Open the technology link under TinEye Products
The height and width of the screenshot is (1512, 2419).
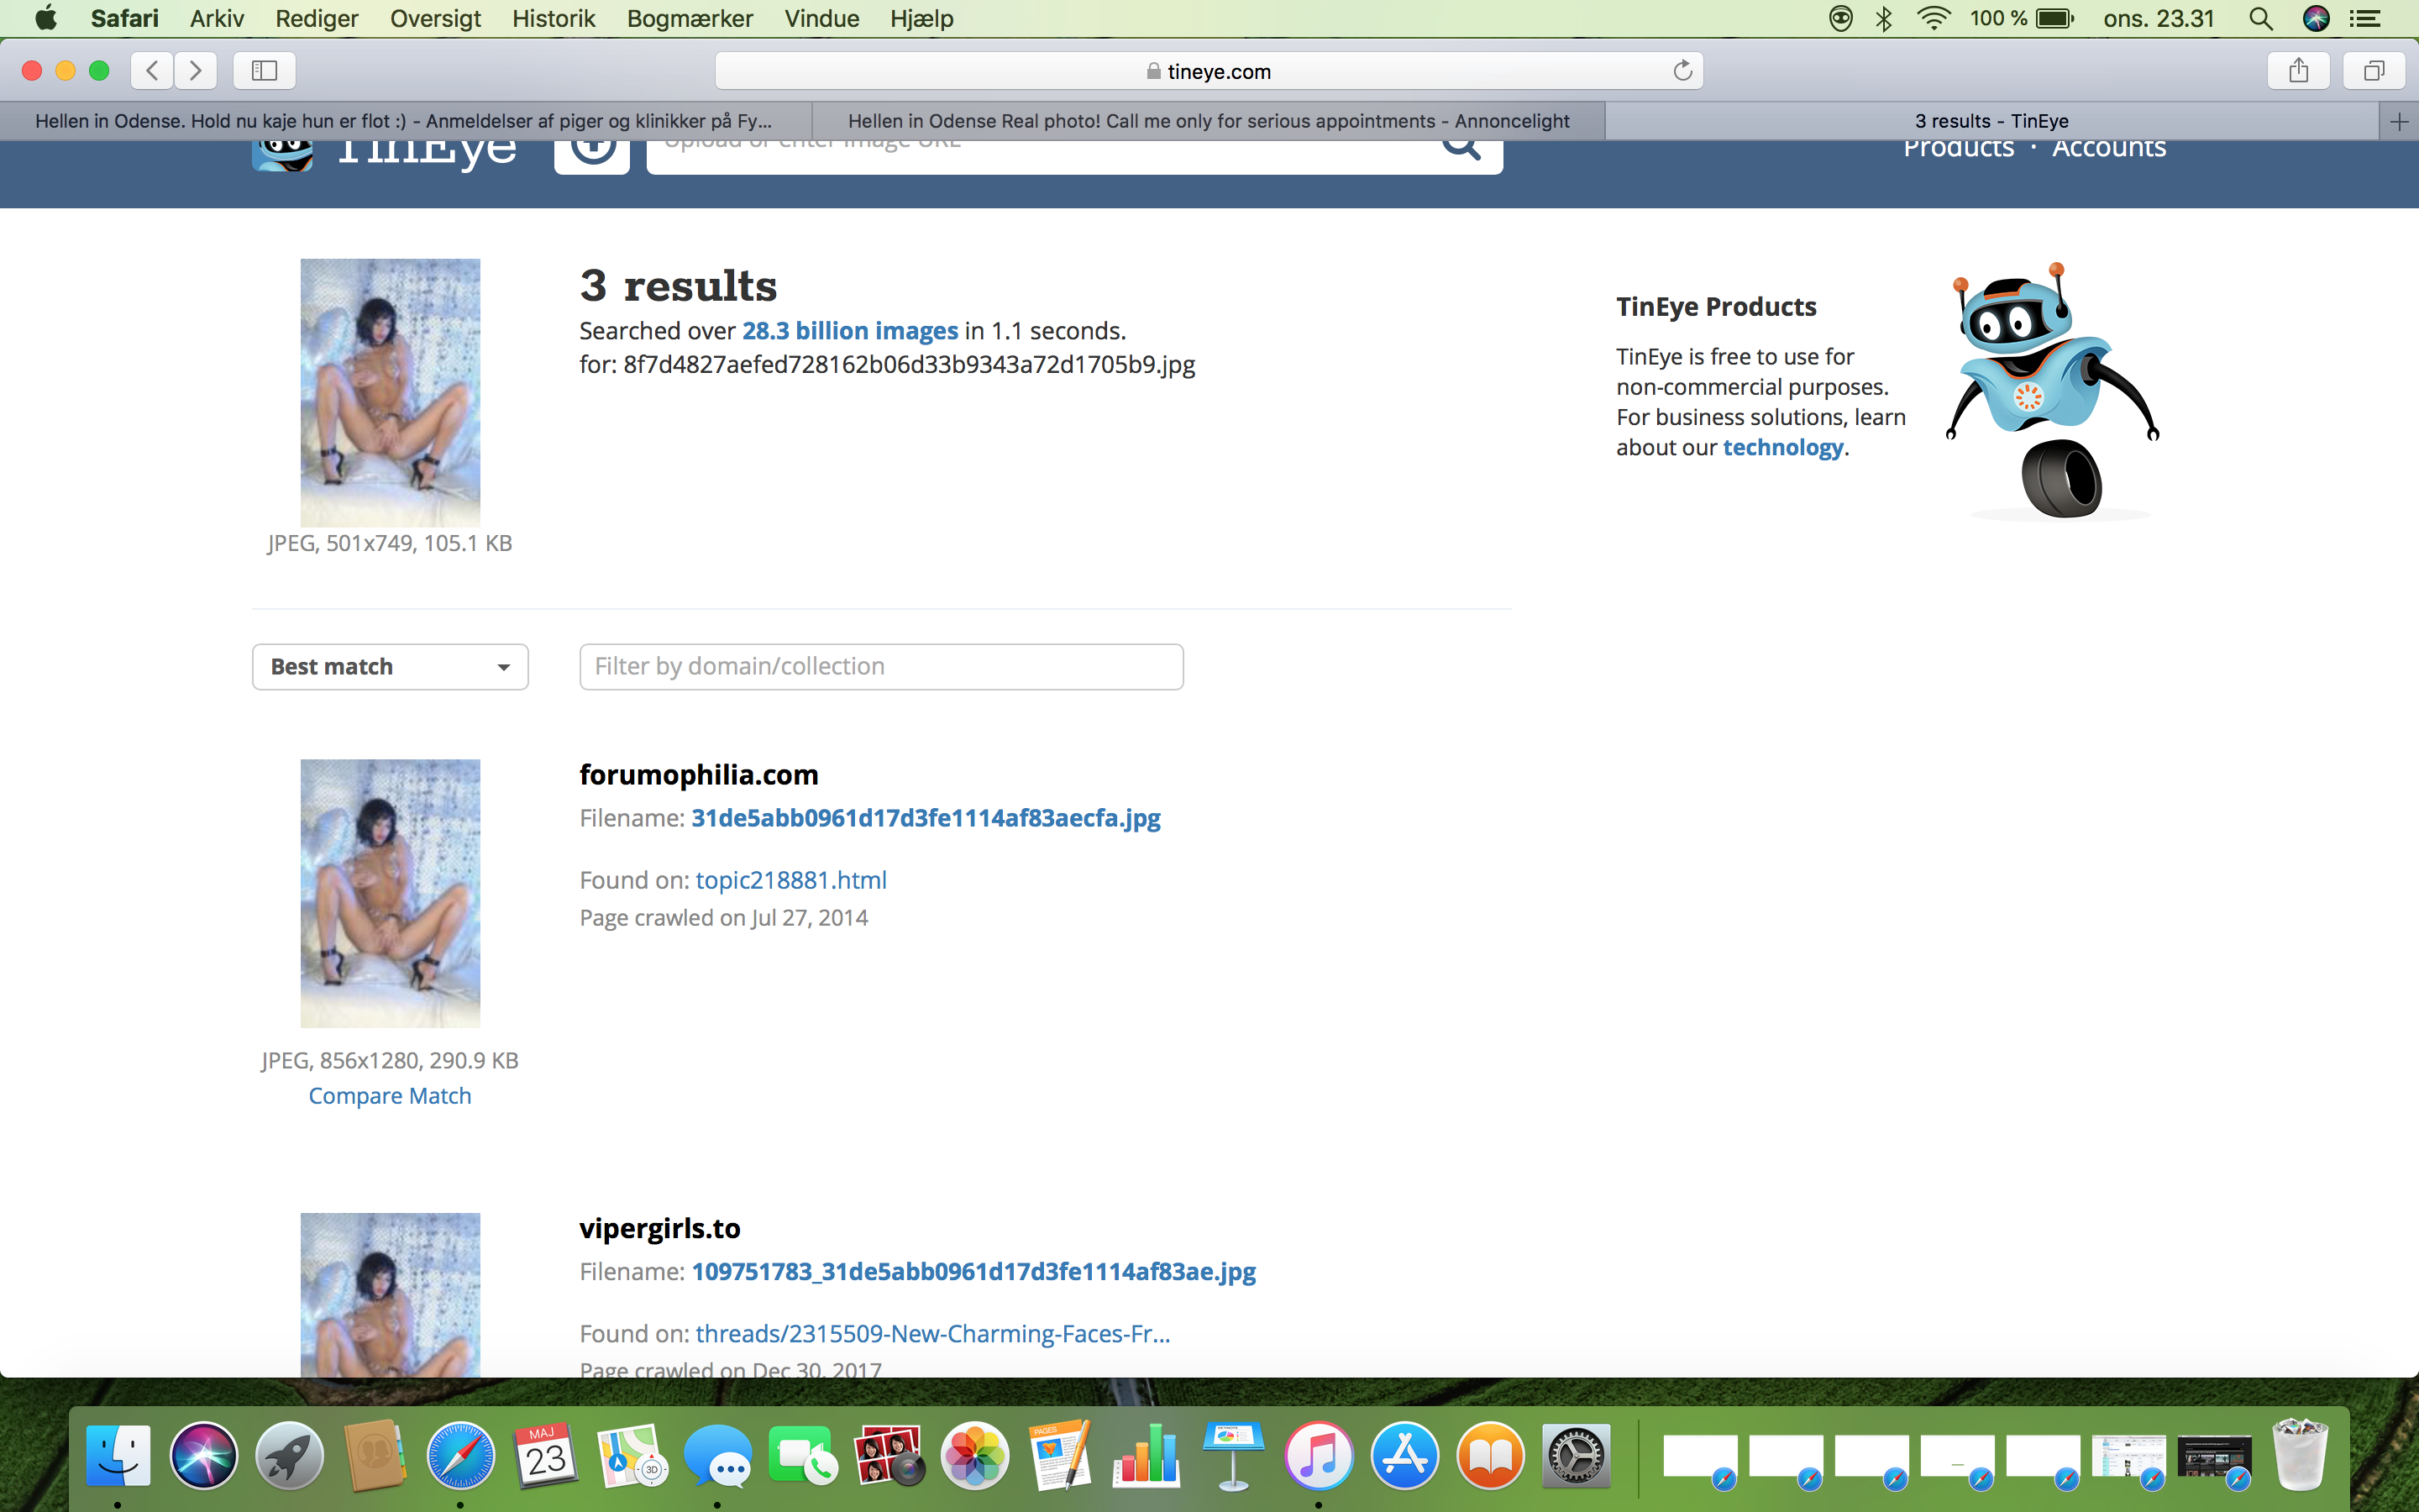[x=1782, y=448]
